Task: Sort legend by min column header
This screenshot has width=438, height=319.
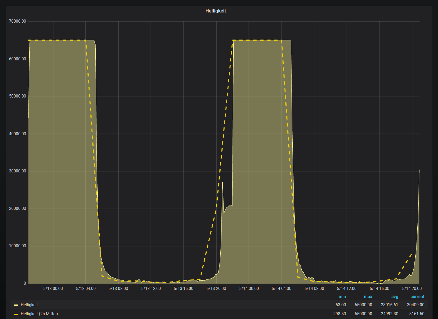Action: [342, 297]
